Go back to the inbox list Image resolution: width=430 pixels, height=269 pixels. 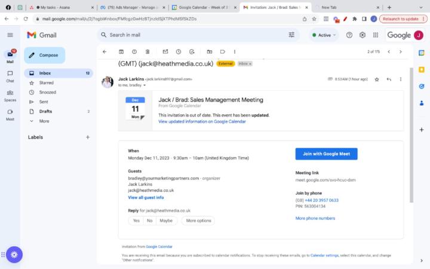pos(105,51)
